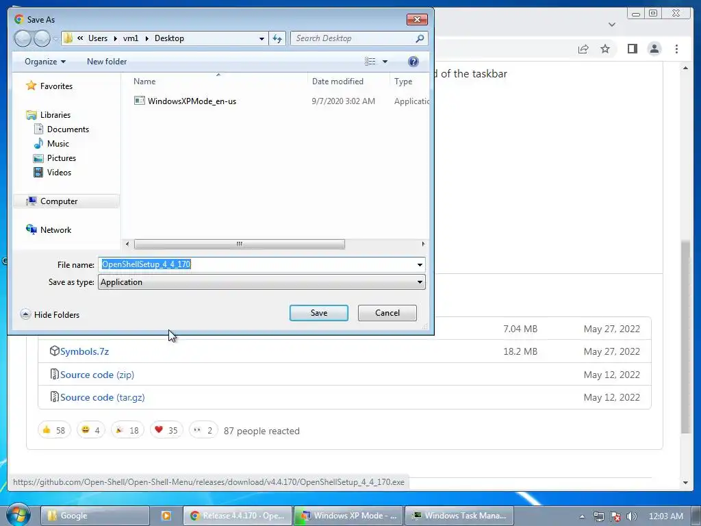This screenshot has height=526, width=701.
Task: Click the search magnifier in Search Desktop box
Action: click(420, 38)
